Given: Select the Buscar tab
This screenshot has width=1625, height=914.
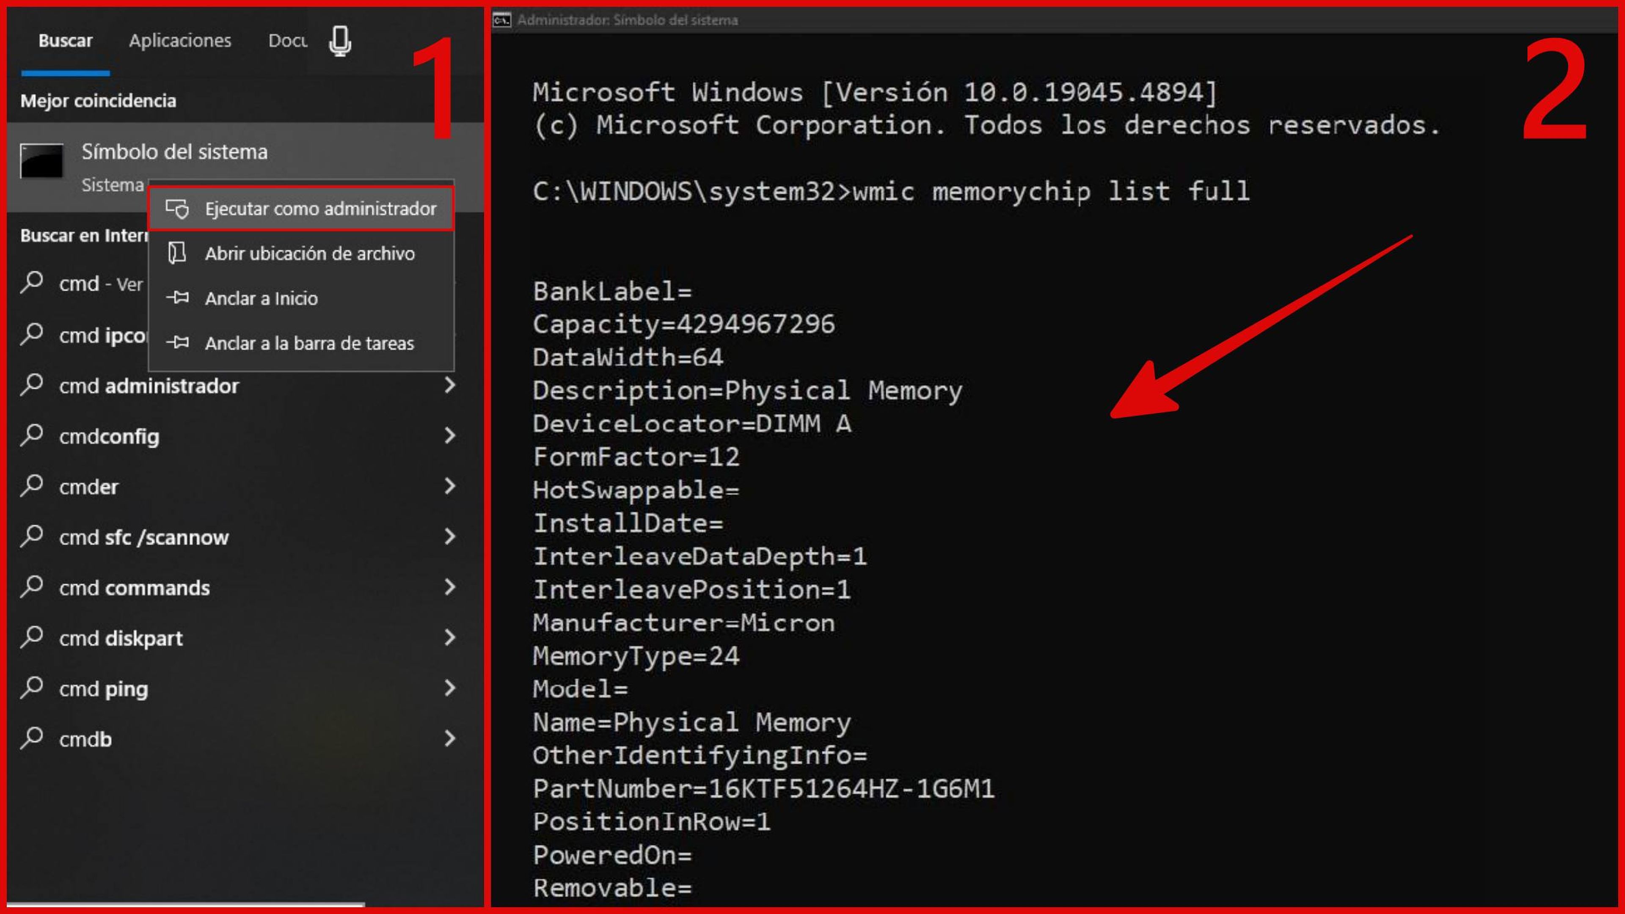Looking at the screenshot, I should pyautogui.click(x=66, y=41).
